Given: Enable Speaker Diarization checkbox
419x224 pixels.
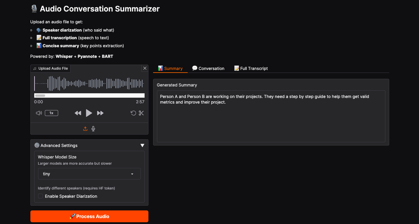Looking at the screenshot, I should 40,196.
